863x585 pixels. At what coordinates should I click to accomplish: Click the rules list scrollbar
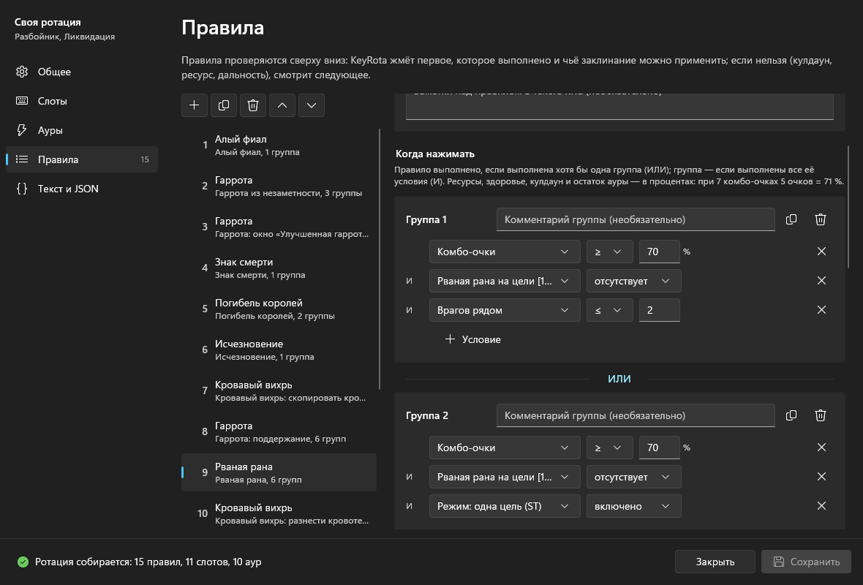[x=380, y=259]
